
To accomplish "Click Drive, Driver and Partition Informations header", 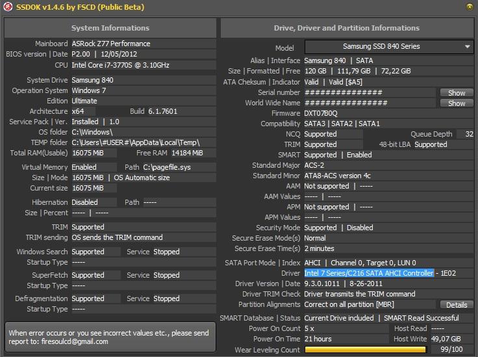I will click(x=347, y=28).
